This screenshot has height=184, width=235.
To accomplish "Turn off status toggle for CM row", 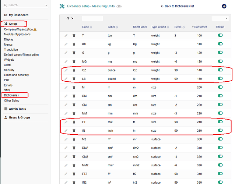I will point(220,105).
